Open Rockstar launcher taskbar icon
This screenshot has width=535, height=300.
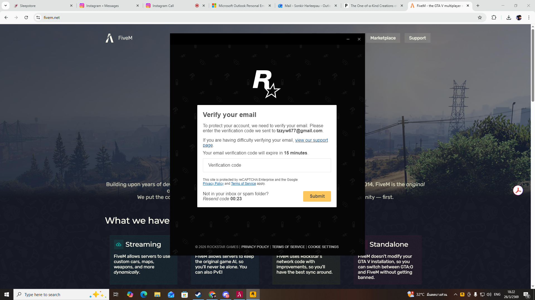pyautogui.click(x=253, y=294)
